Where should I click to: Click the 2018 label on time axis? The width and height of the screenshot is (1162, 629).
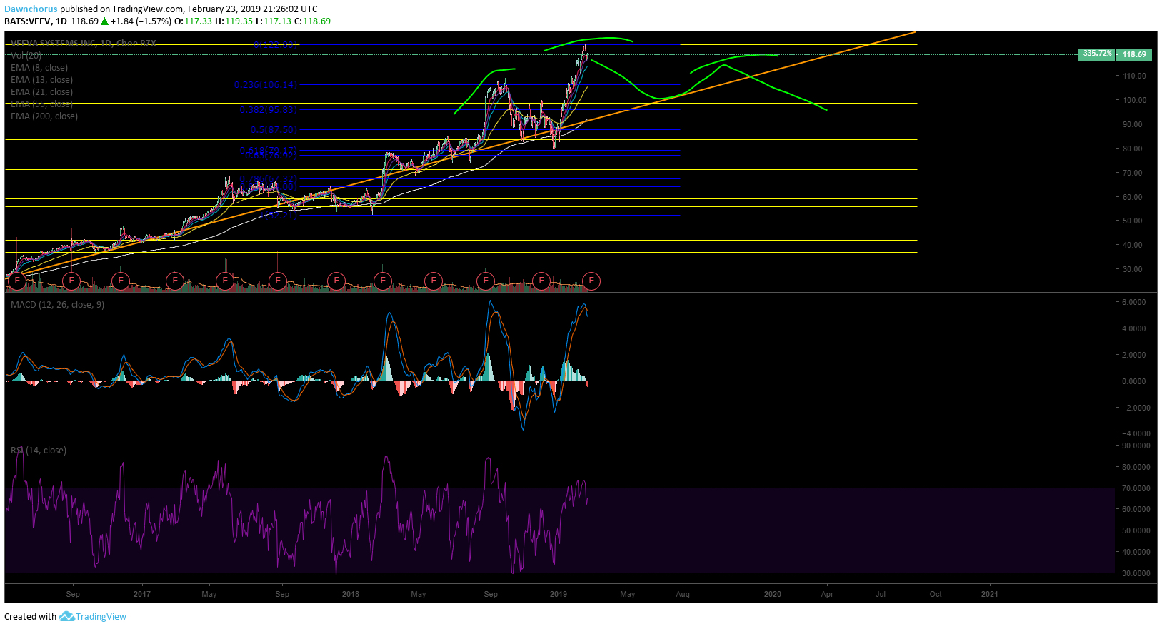click(351, 594)
